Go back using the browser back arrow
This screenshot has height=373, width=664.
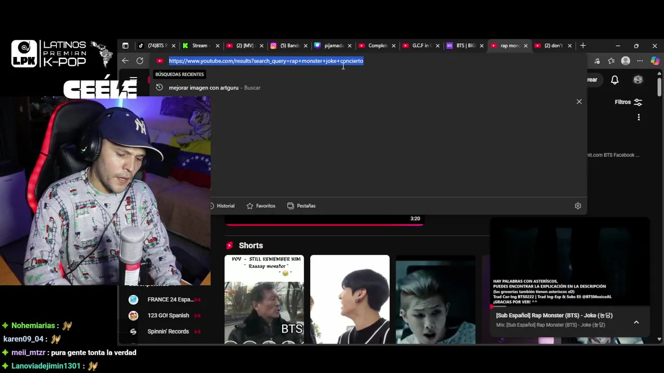(x=125, y=61)
